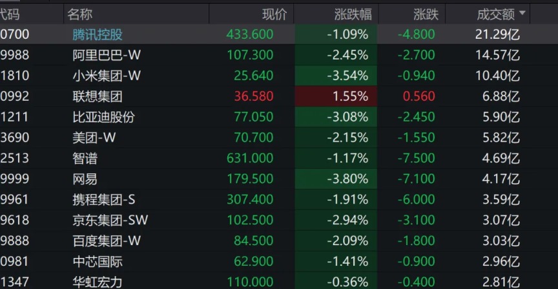Select the 京东集团-SW row name
Viewport: 558px width, 289px height.
pyautogui.click(x=110, y=220)
